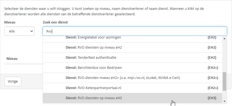The height and width of the screenshot is (106, 232).
Task: Select TenderNed authenticatie service
Action: pos(133,58)
